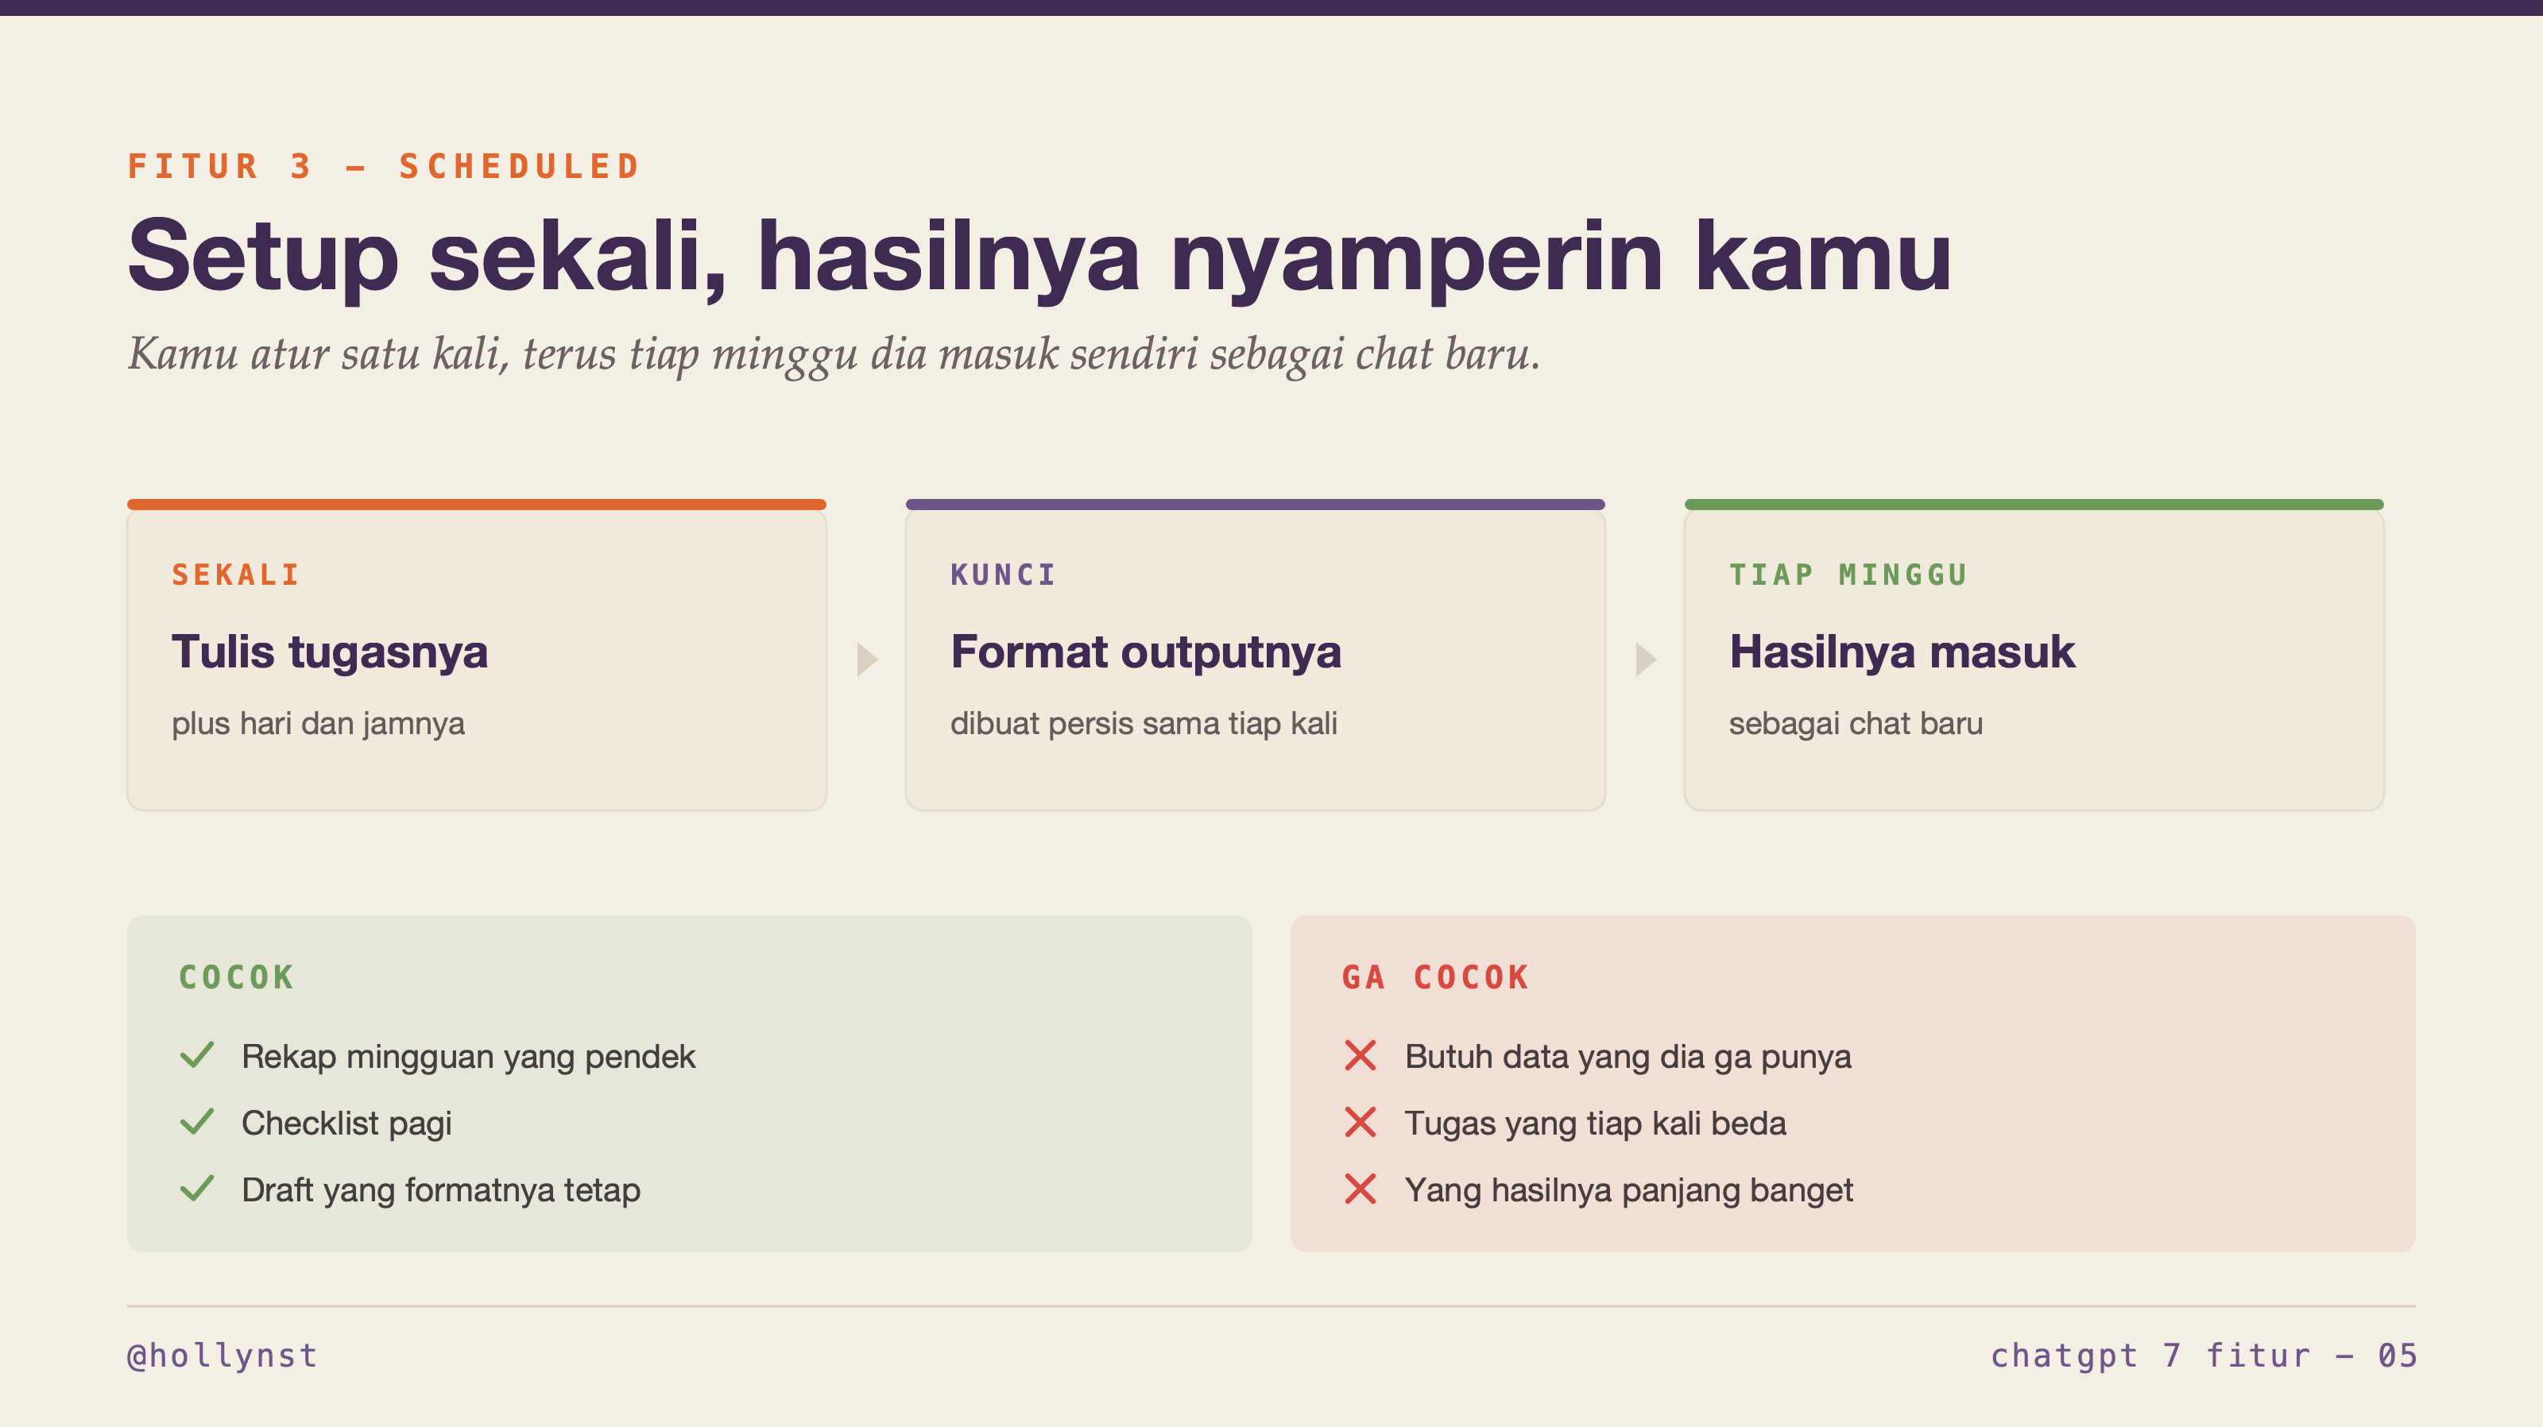
Task: Click the text Rekap mingguan yang pendek
Action: [x=468, y=1057]
